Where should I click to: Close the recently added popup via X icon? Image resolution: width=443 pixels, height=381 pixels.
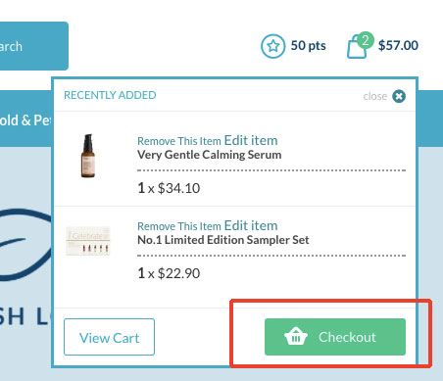click(399, 96)
